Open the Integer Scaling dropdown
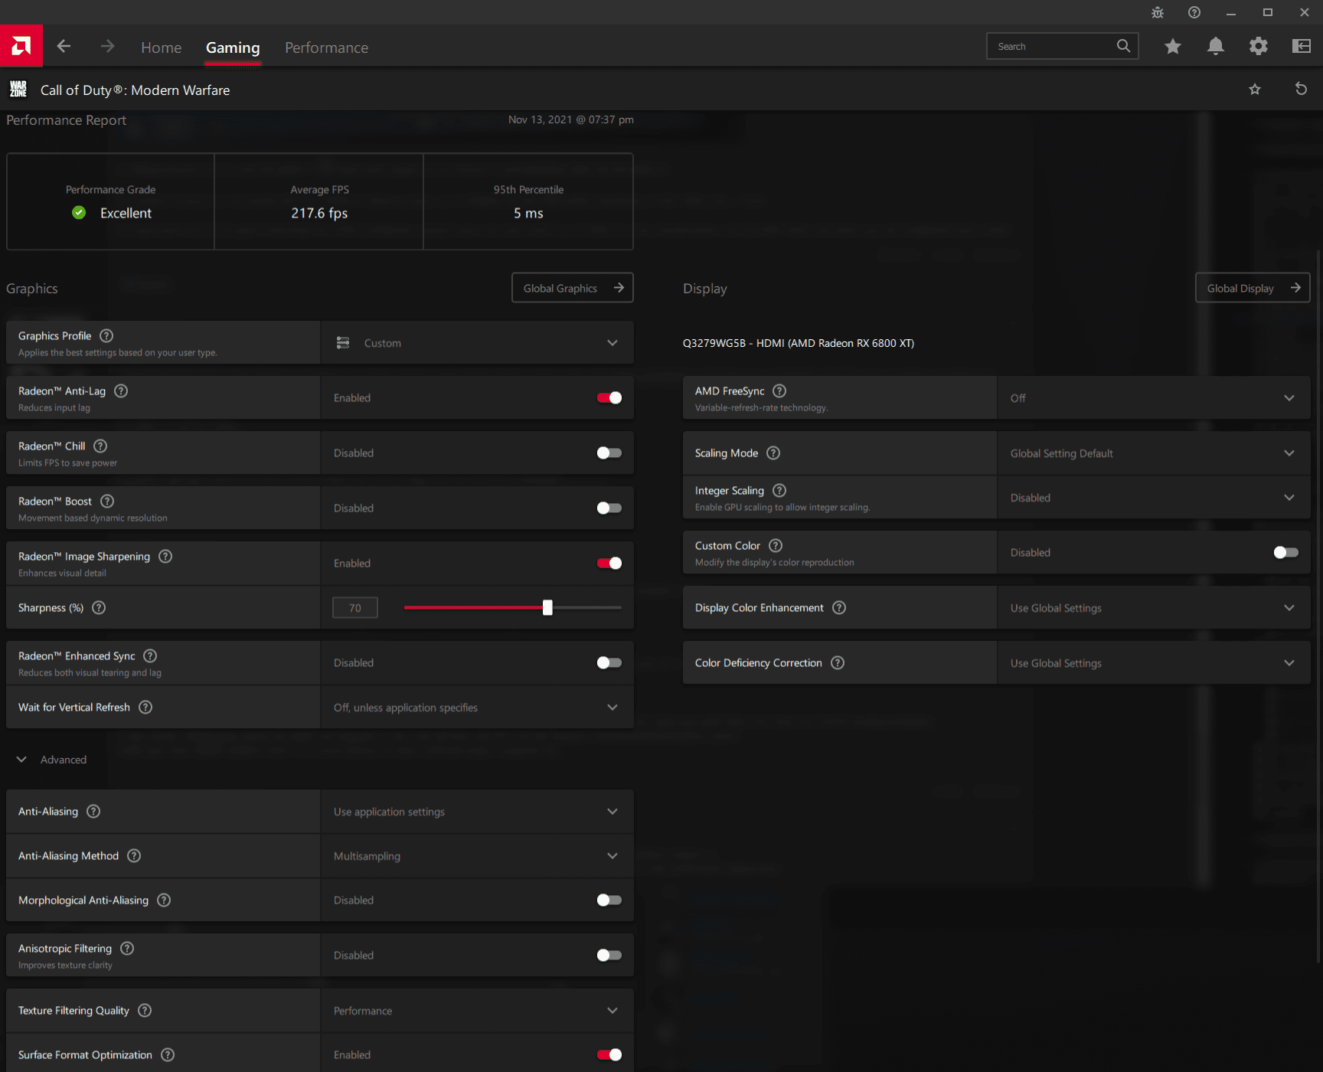Viewport: 1323px width, 1072px height. point(1154,497)
